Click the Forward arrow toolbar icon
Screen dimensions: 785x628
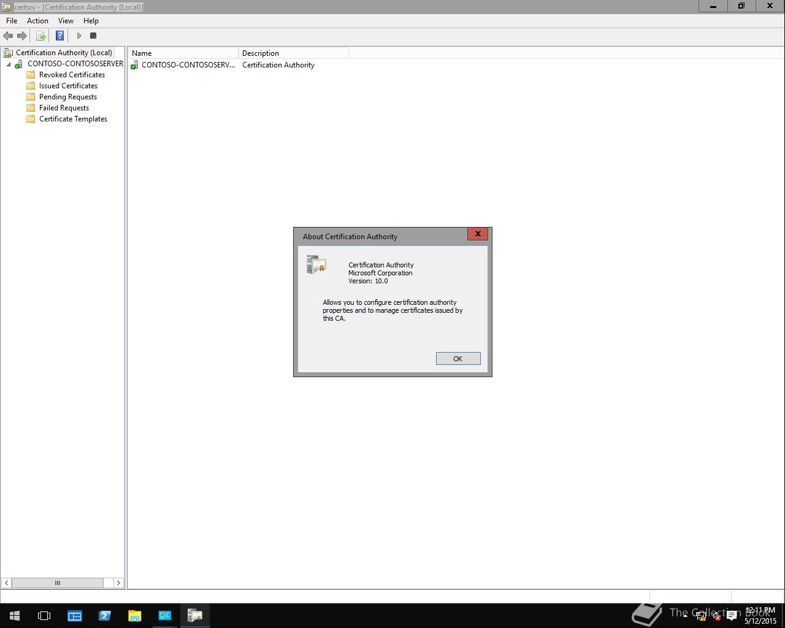[22, 36]
